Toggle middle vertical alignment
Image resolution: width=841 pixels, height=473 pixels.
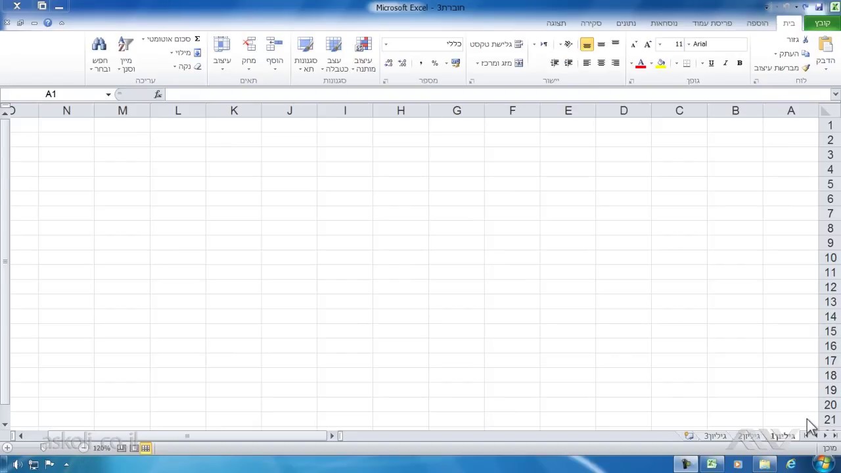coord(601,44)
